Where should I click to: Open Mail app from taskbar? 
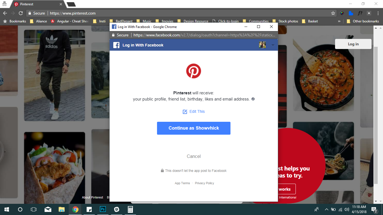(48, 209)
